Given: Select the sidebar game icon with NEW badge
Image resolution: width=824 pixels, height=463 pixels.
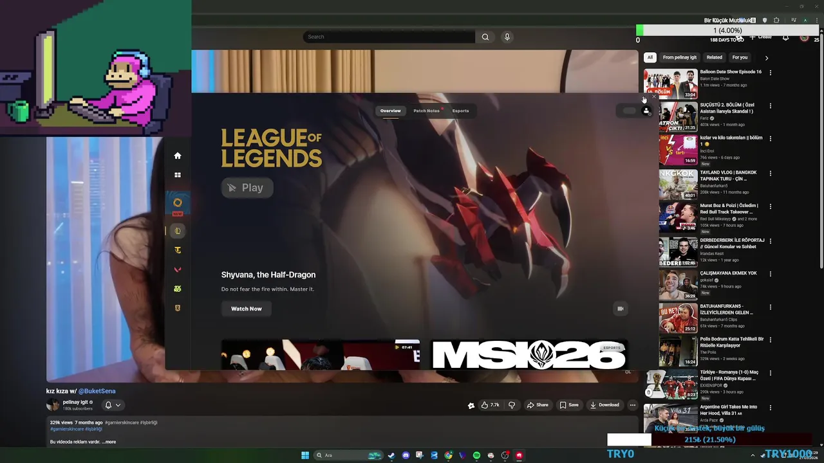Looking at the screenshot, I should point(178,203).
